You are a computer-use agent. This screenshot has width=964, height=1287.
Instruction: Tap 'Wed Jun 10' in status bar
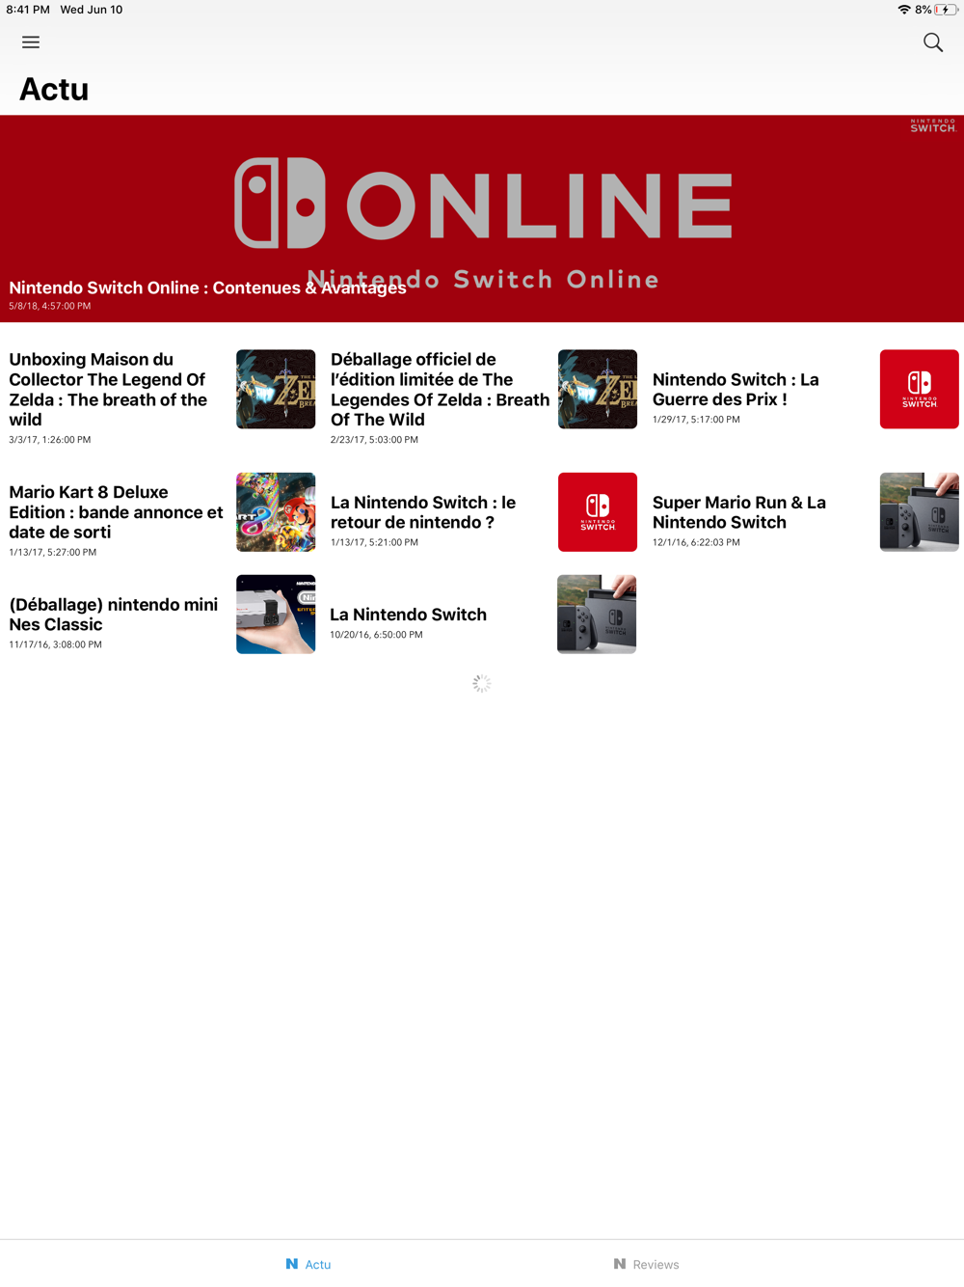point(92,10)
